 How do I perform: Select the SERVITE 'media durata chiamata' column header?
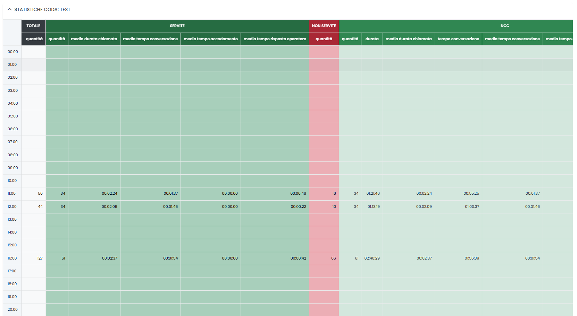click(x=94, y=39)
